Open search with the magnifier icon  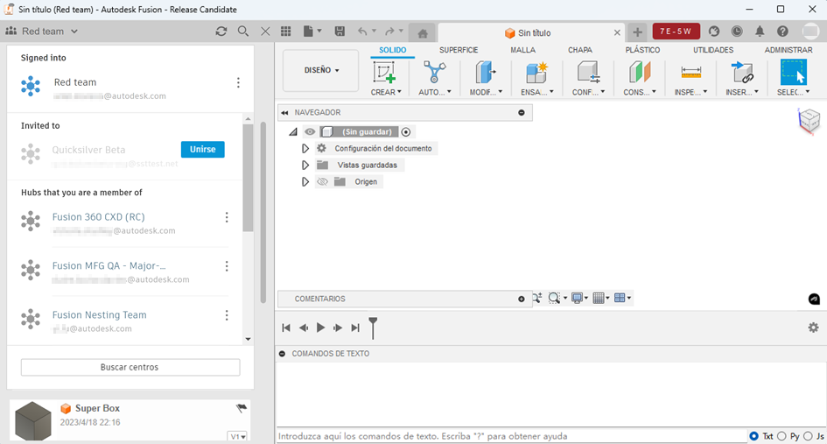click(242, 32)
